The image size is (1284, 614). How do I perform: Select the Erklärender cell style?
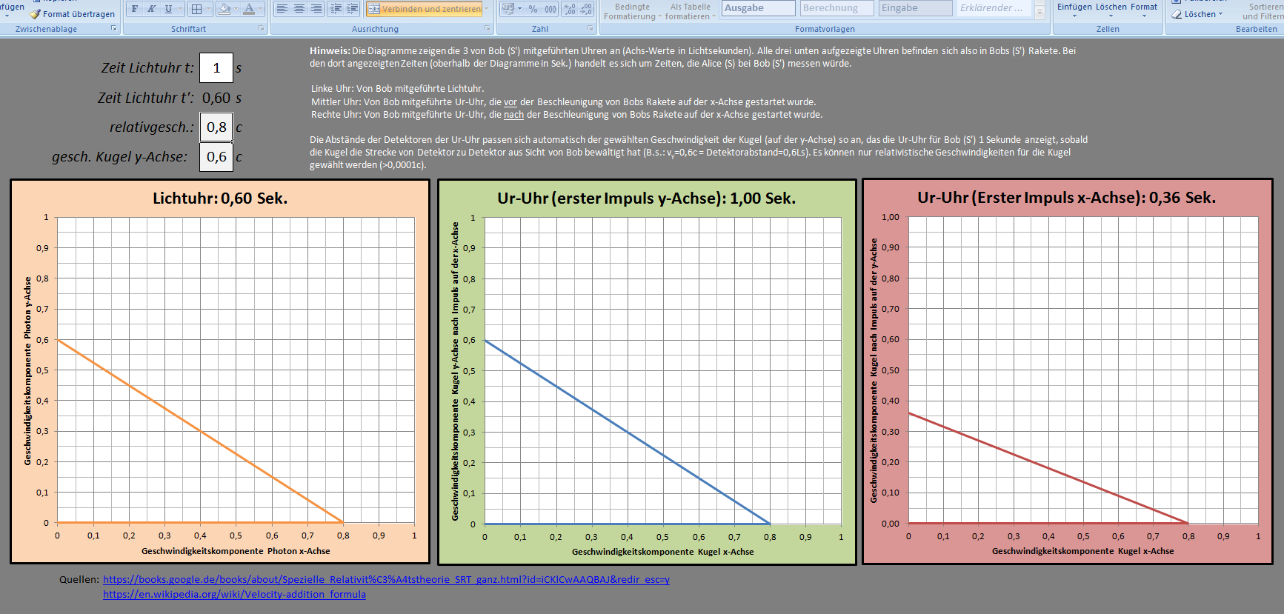(994, 8)
